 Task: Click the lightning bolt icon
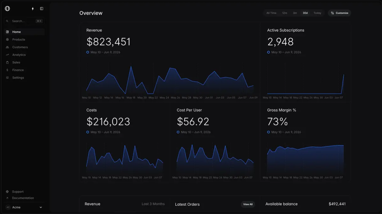pyautogui.click(x=33, y=9)
